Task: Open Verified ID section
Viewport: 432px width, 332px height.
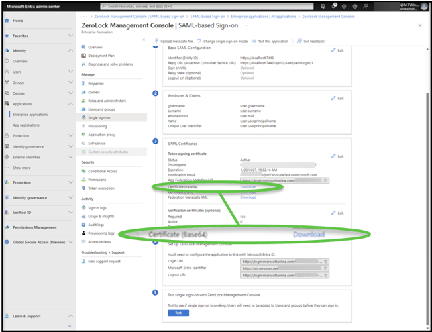Action: tap(21, 213)
